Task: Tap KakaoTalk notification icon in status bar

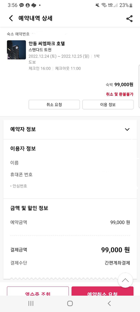Action: coord(22,5)
